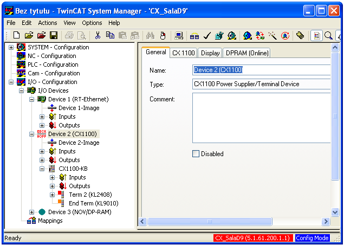This screenshot has width=344, height=245.
Task: Click the Set TwinCAT to Run Mode icon
Action: pyautogui.click(x=232, y=35)
